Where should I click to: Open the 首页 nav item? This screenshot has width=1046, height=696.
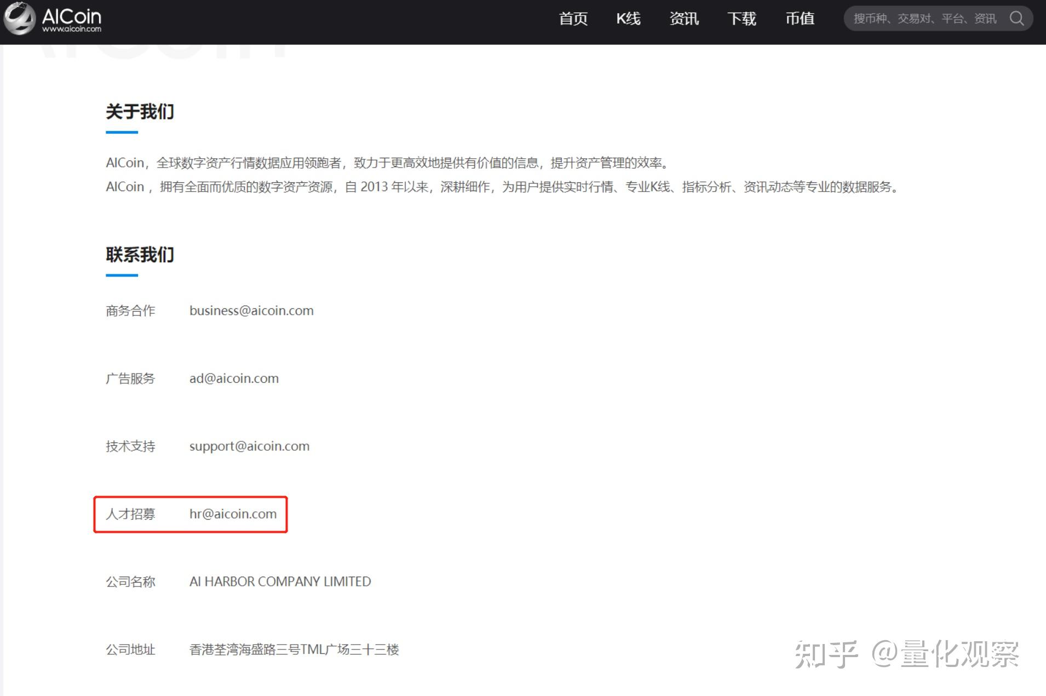[573, 19]
